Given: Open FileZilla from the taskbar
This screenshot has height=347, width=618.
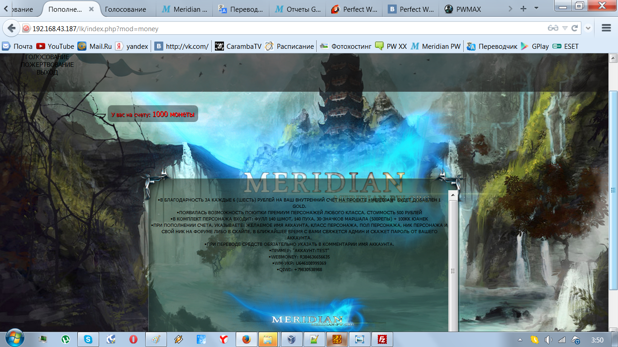Looking at the screenshot, I should 382,339.
